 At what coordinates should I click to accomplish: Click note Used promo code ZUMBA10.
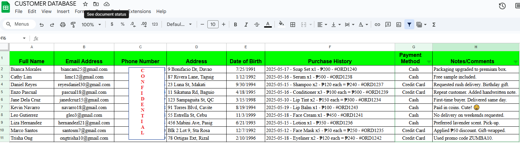click(476, 138)
